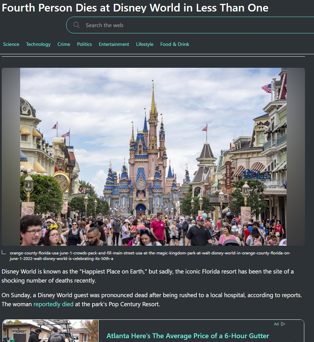Click the magnifying glass search icon

tap(76, 25)
